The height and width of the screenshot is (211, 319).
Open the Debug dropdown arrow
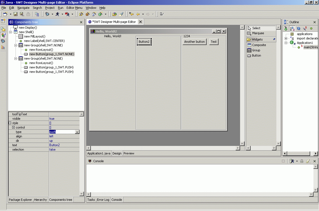tap(53, 14)
